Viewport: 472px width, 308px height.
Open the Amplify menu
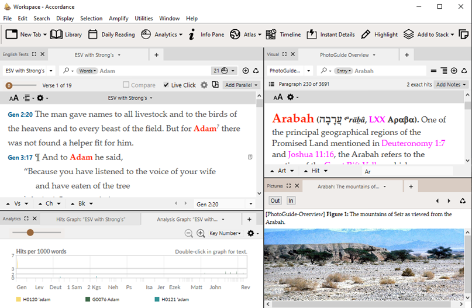point(118,18)
